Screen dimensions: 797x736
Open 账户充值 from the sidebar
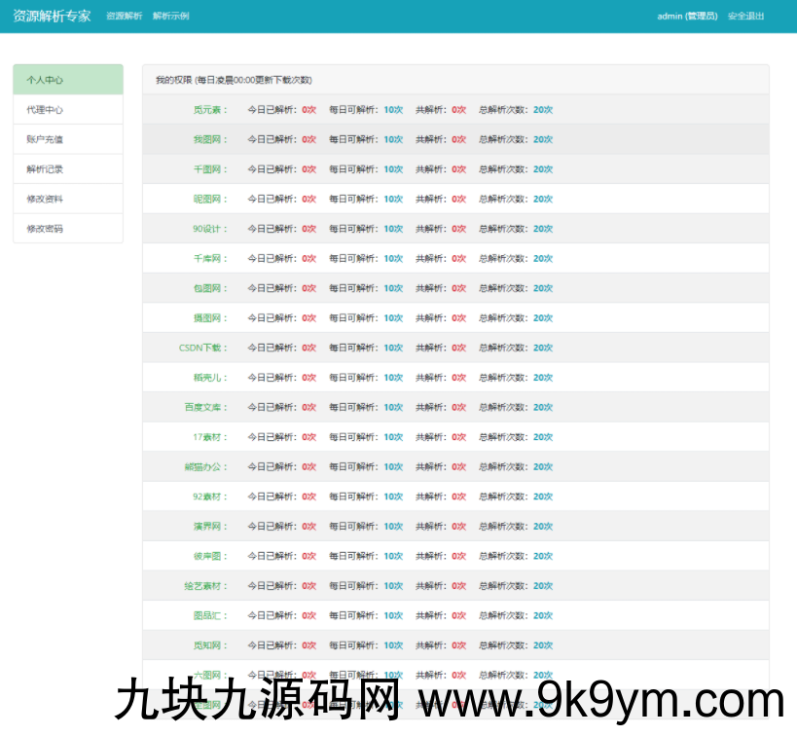click(x=68, y=139)
